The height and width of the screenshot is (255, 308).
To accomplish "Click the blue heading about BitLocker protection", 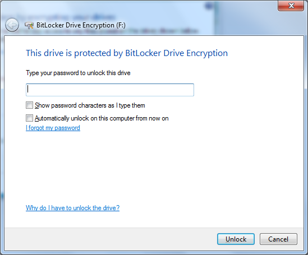I will coord(127,53).
